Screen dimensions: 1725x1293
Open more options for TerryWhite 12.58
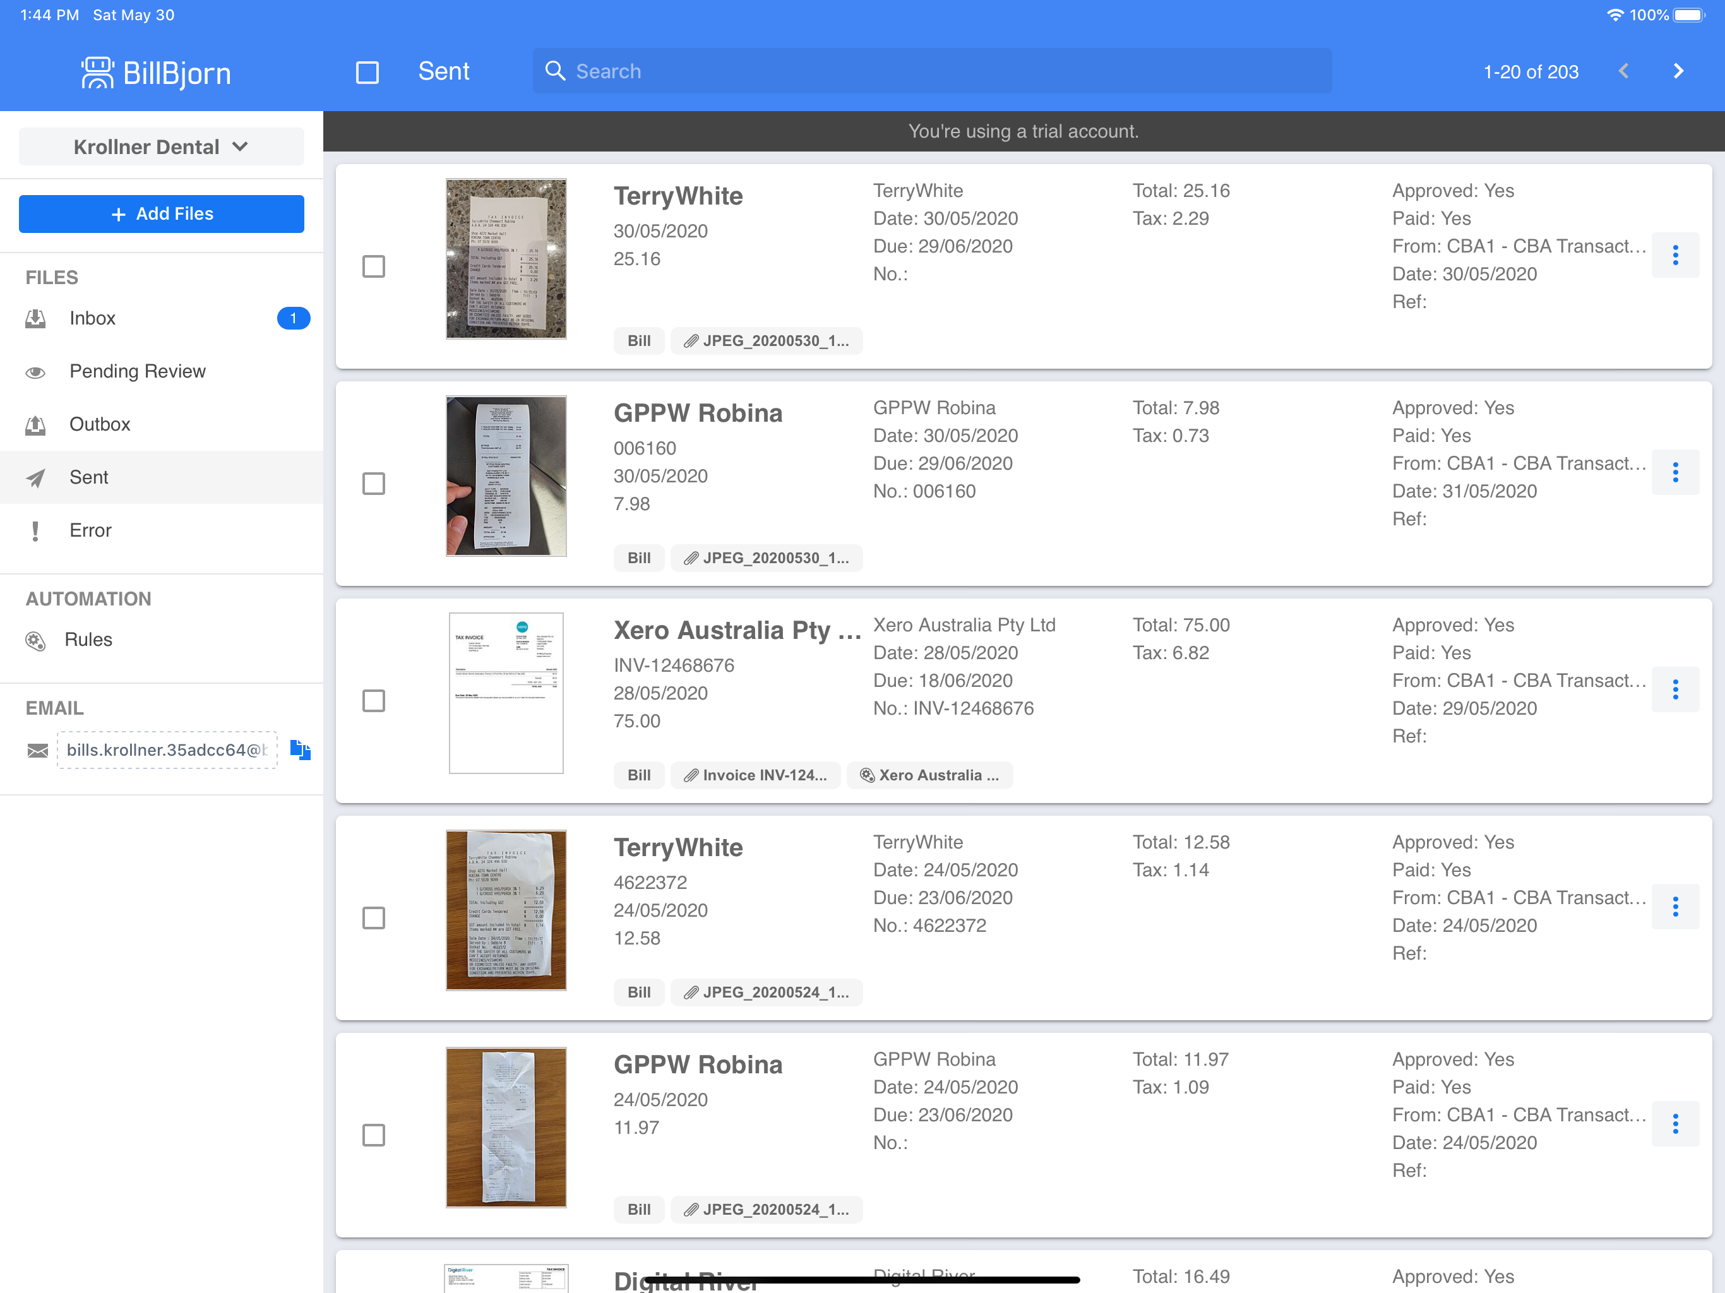[x=1675, y=906]
